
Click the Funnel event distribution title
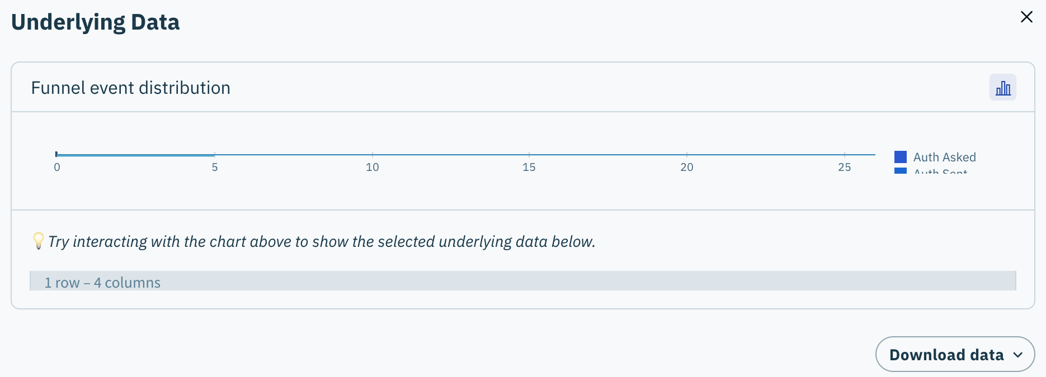pos(130,88)
